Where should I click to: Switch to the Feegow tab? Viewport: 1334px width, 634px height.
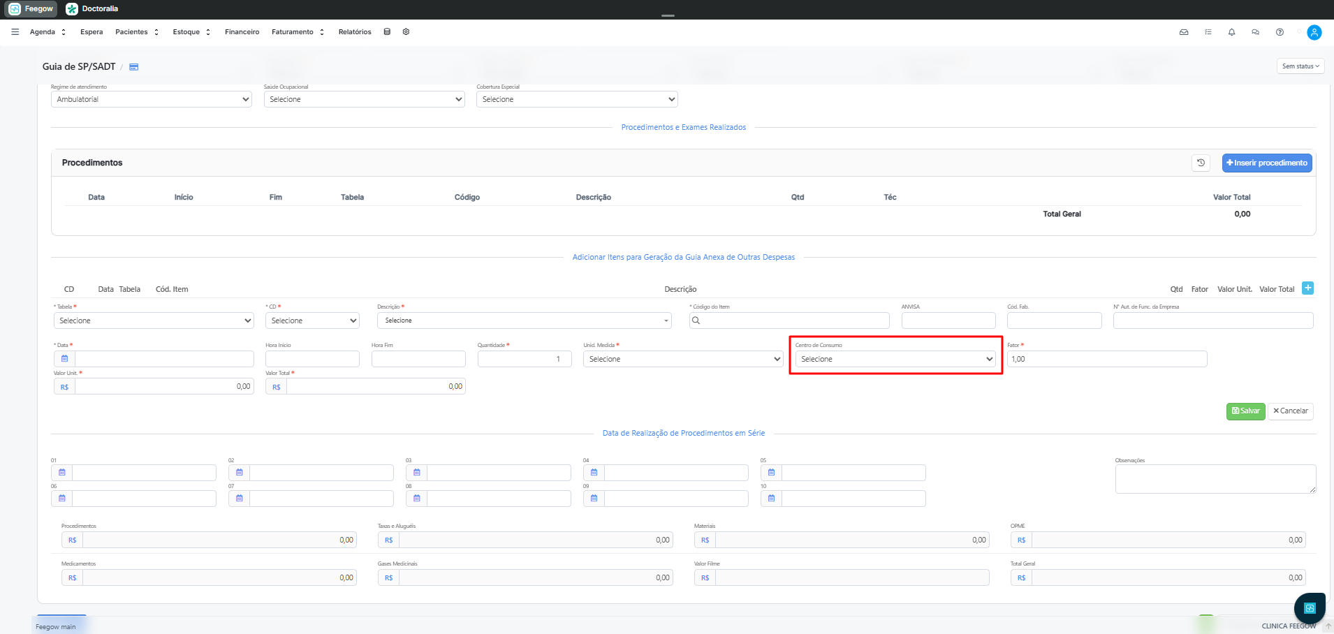31,9
